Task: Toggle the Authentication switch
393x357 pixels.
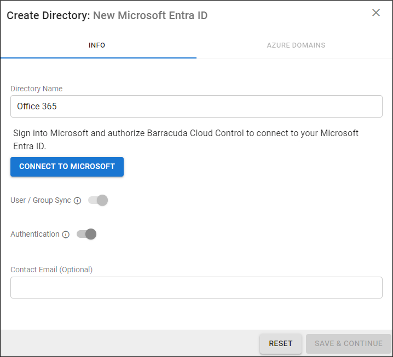Action: [x=86, y=234]
